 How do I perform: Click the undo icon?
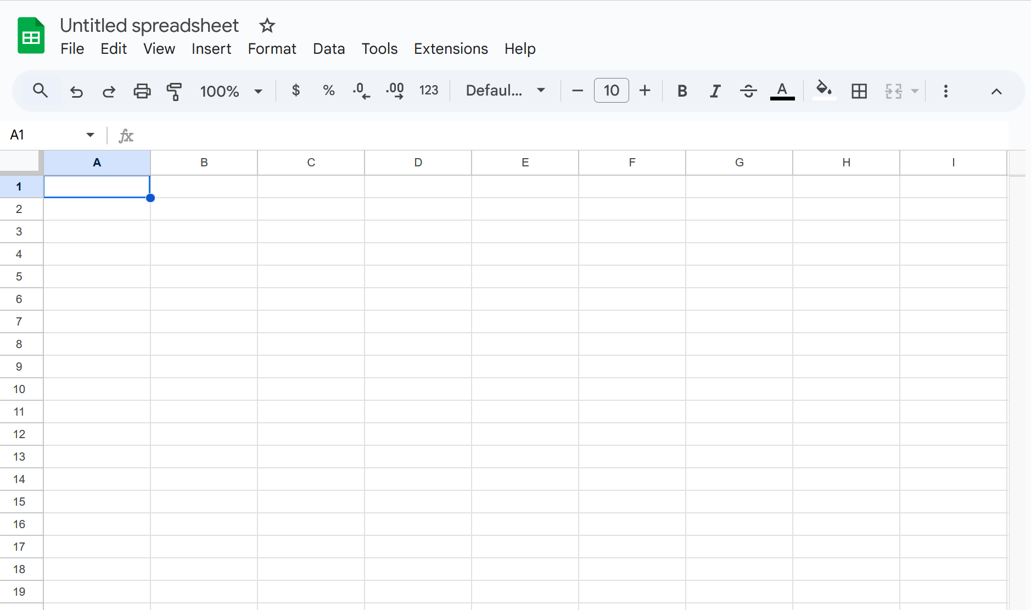pos(76,91)
